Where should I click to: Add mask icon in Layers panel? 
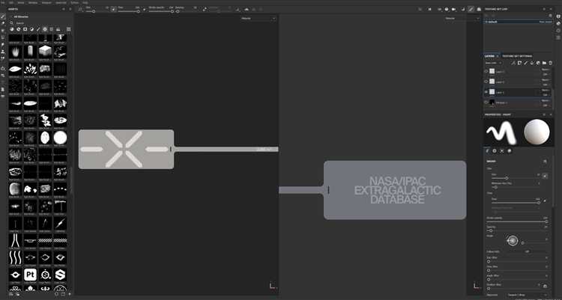click(x=519, y=63)
